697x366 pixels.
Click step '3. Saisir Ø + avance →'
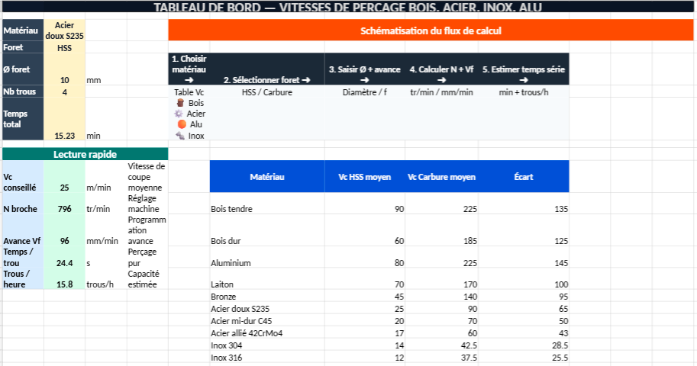point(364,69)
